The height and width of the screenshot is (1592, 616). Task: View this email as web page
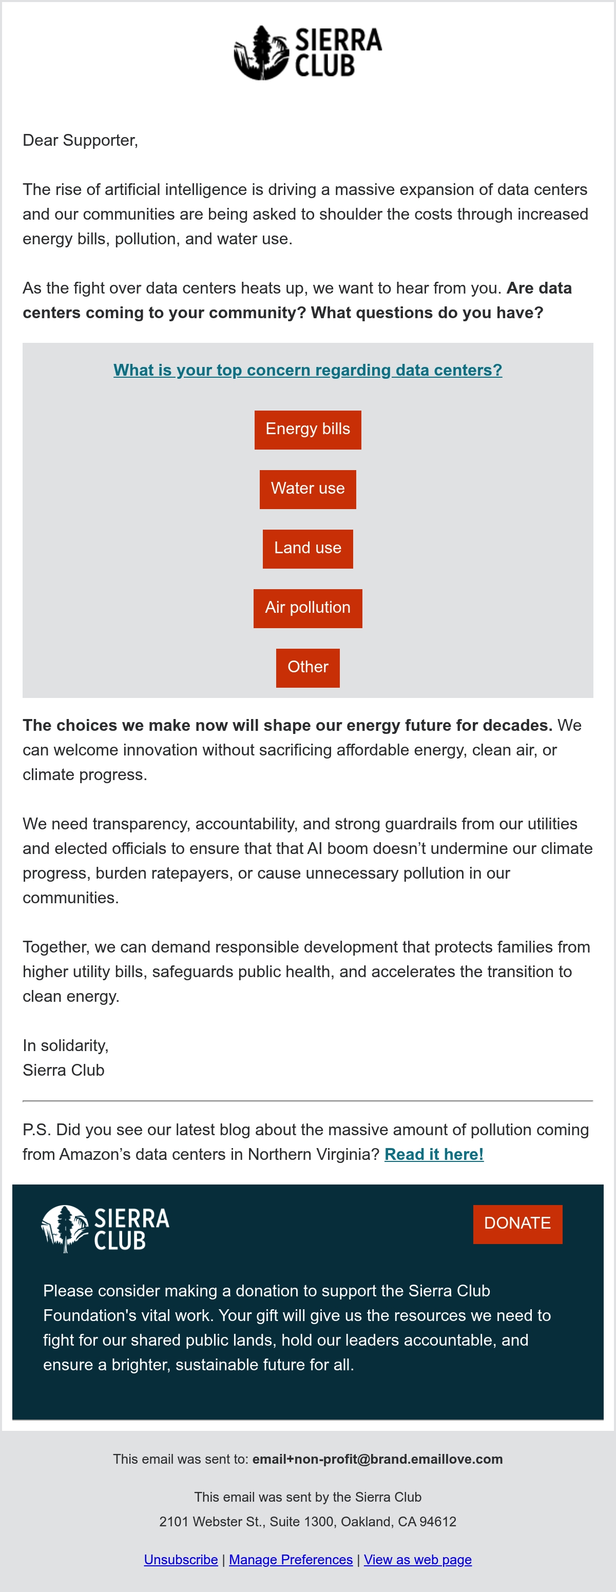tap(418, 1559)
